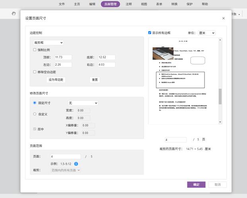247x198 pixels.
Task: Open the 转换 tab
Action: coord(174,4)
